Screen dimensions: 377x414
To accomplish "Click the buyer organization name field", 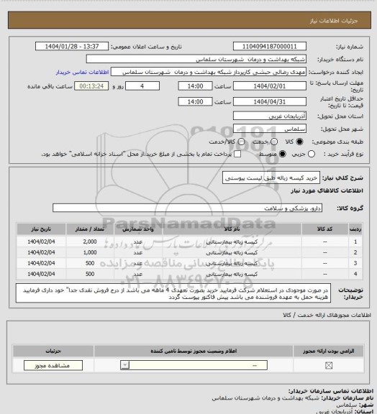I will click(x=196, y=59).
